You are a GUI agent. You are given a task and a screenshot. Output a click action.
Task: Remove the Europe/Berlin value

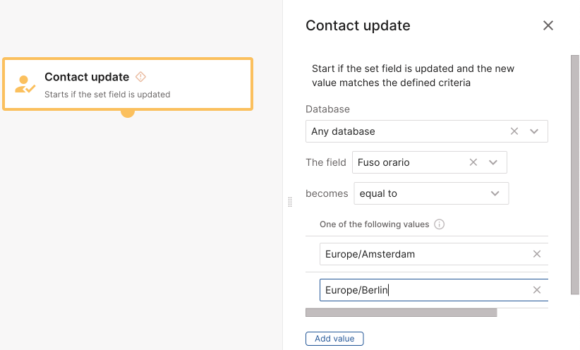[537, 290]
